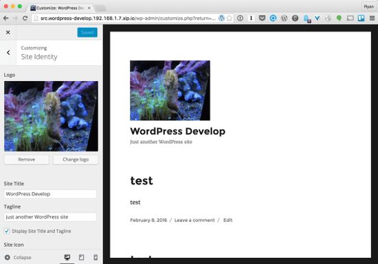Open the Trello extension
The image size is (378, 264).
(x=361, y=18)
